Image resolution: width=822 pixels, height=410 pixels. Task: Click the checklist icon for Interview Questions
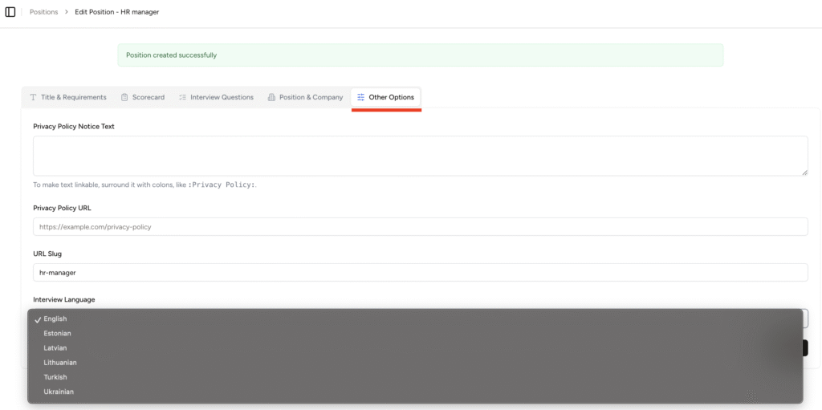pyautogui.click(x=182, y=97)
